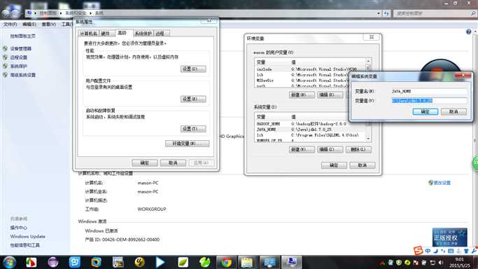Click the purple orb taskbar icon
Viewport: 478px width, 269px height.
tap(52, 262)
